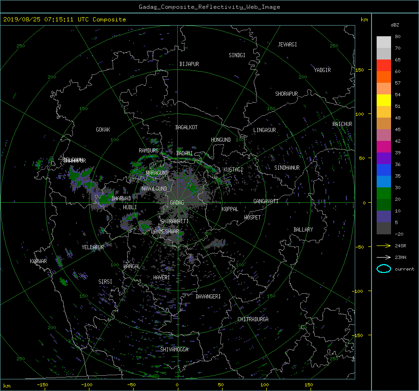Select the gray 65-70 dBZ swatch
This screenshot has width=419, height=391.
(x=384, y=53)
